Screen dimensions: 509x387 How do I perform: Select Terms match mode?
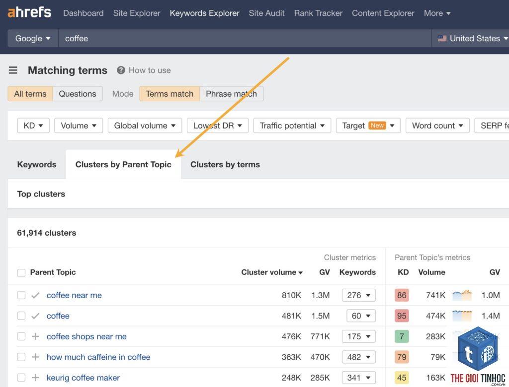pyautogui.click(x=170, y=94)
